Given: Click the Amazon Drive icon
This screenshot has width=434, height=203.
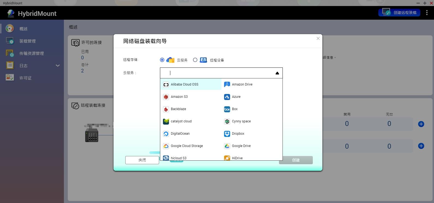Looking at the screenshot, I should tap(227, 84).
